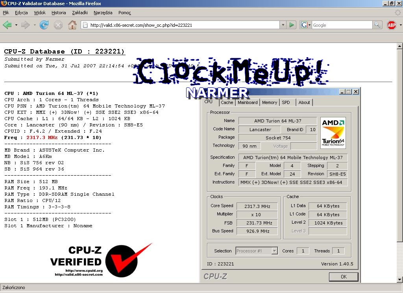
Task: Select the CPU tab in CPU-Z
Action: coord(209,102)
